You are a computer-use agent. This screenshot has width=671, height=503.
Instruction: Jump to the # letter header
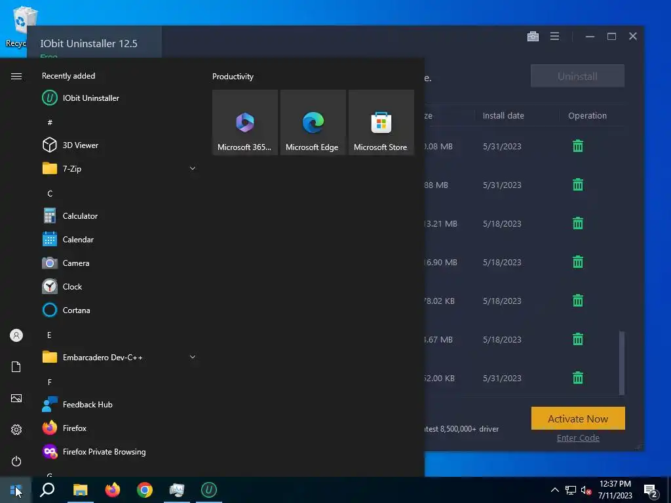click(x=50, y=122)
